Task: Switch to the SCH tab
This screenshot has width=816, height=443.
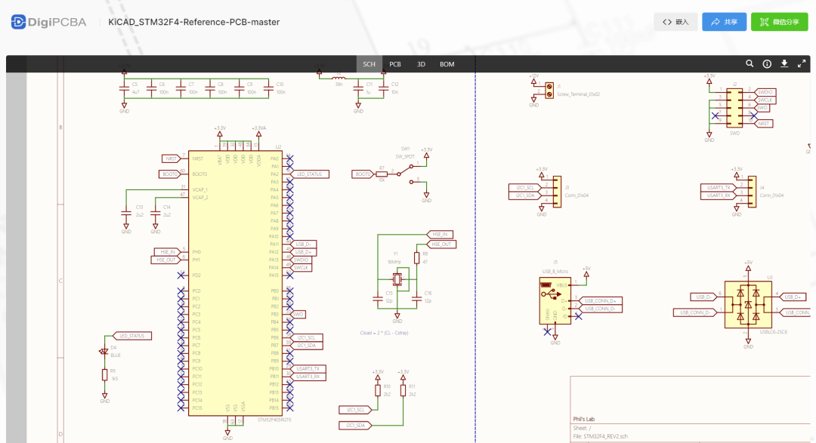Action: pos(369,64)
